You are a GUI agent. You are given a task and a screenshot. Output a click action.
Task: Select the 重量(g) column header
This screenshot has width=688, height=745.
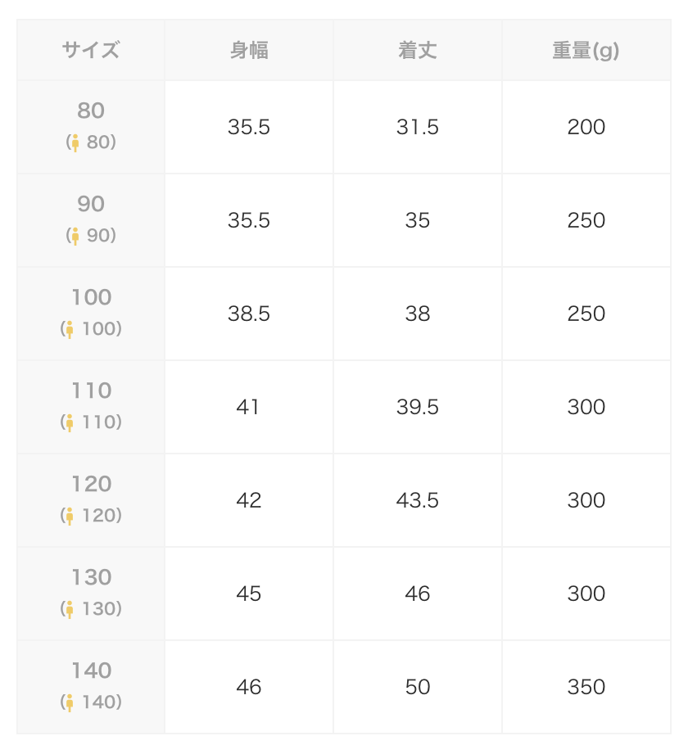586,50
